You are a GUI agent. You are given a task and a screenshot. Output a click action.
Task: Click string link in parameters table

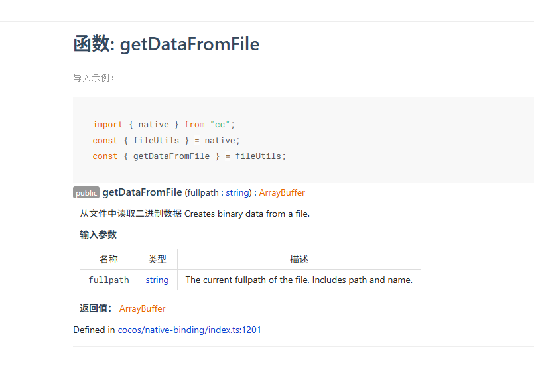[157, 280]
